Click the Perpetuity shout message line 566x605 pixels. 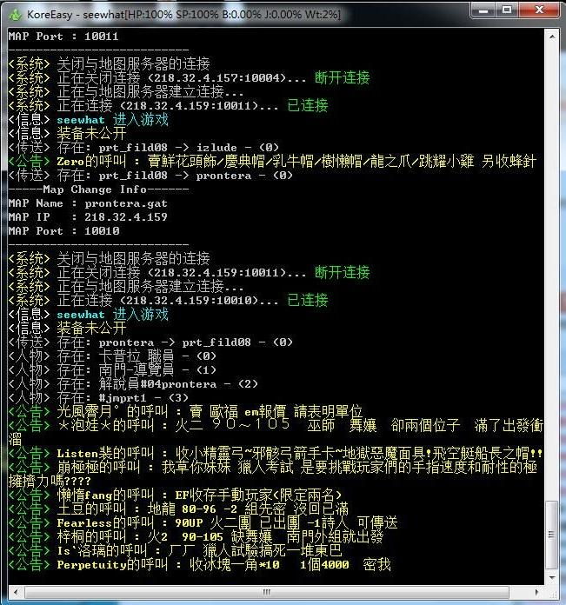coord(200,565)
